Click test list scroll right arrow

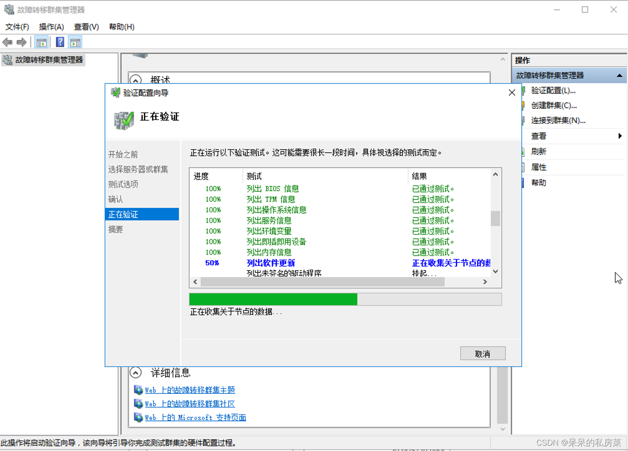pyautogui.click(x=485, y=282)
